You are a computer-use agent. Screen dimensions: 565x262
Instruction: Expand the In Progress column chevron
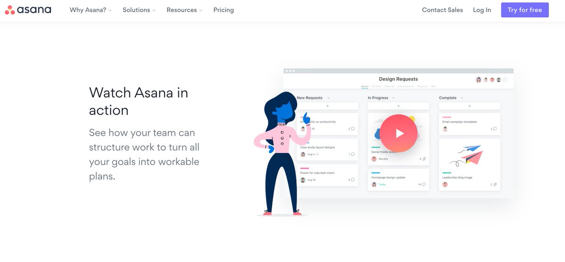[x=393, y=98]
